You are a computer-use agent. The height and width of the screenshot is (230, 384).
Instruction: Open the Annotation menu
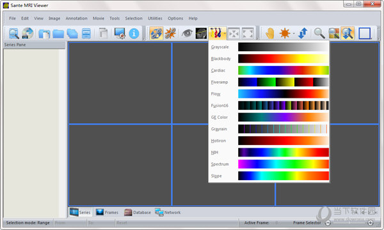point(76,19)
